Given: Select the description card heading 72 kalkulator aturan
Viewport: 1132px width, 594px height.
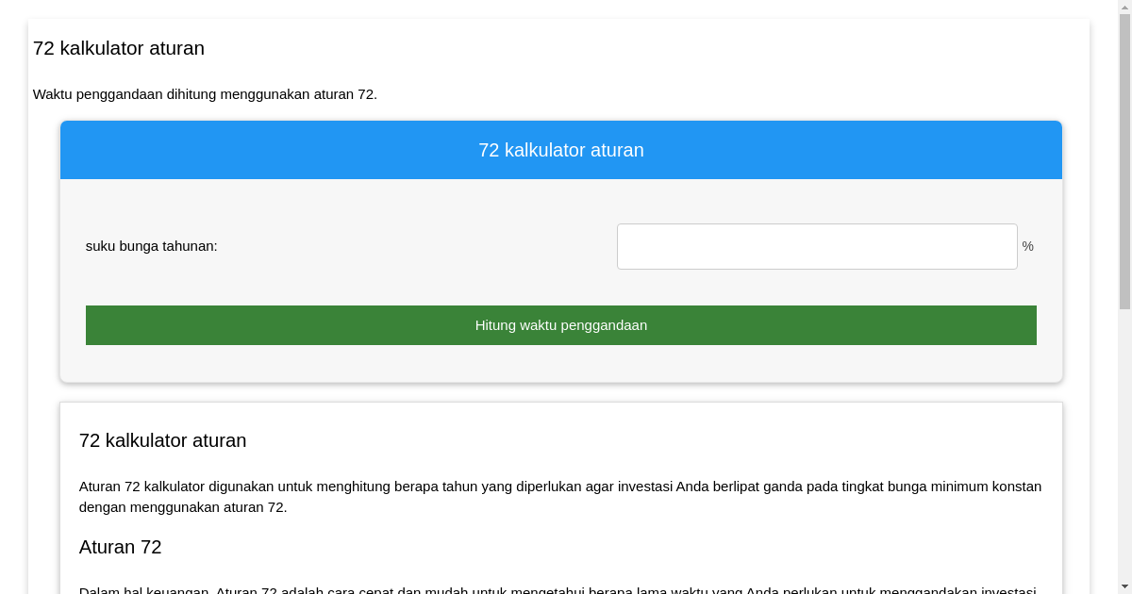Looking at the screenshot, I should (x=162, y=440).
